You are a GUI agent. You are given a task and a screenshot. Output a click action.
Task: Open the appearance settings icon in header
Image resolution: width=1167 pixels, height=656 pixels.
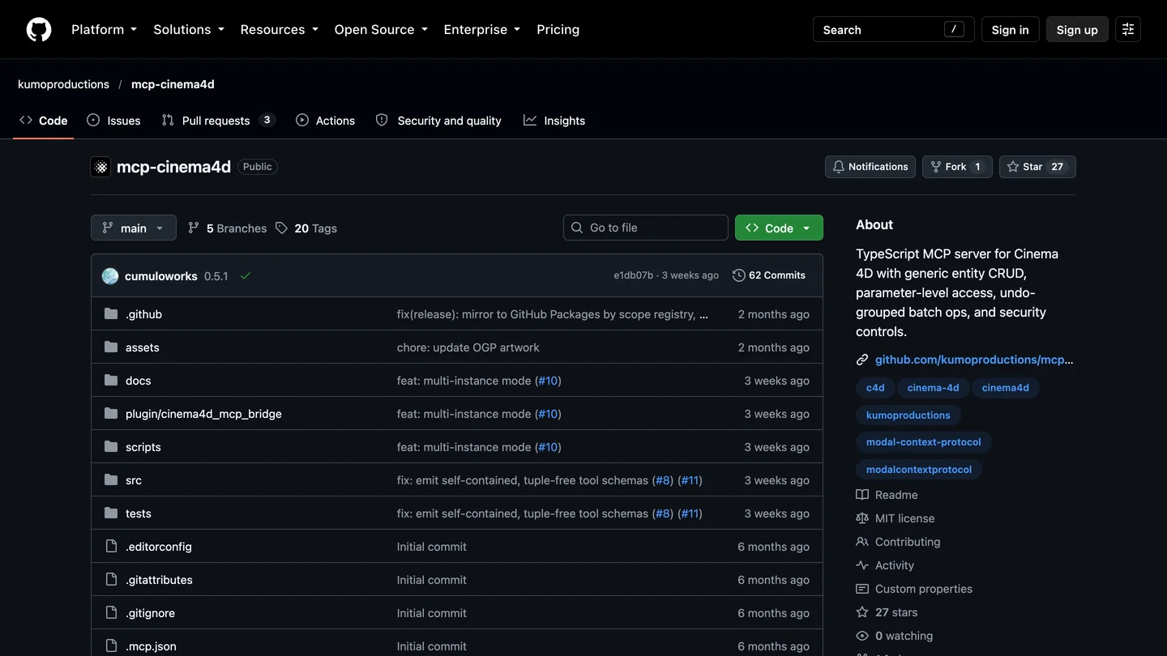coord(1128,29)
